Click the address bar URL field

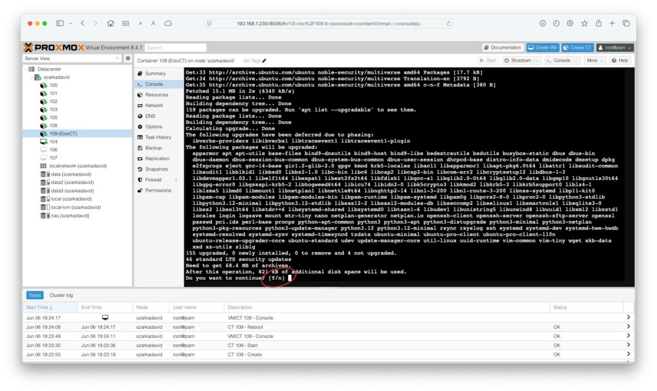pos(328,24)
